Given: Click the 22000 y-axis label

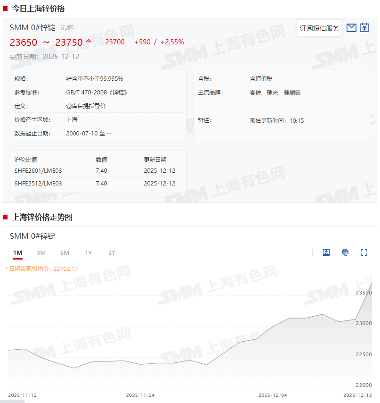Looking at the screenshot, I should (x=364, y=385).
